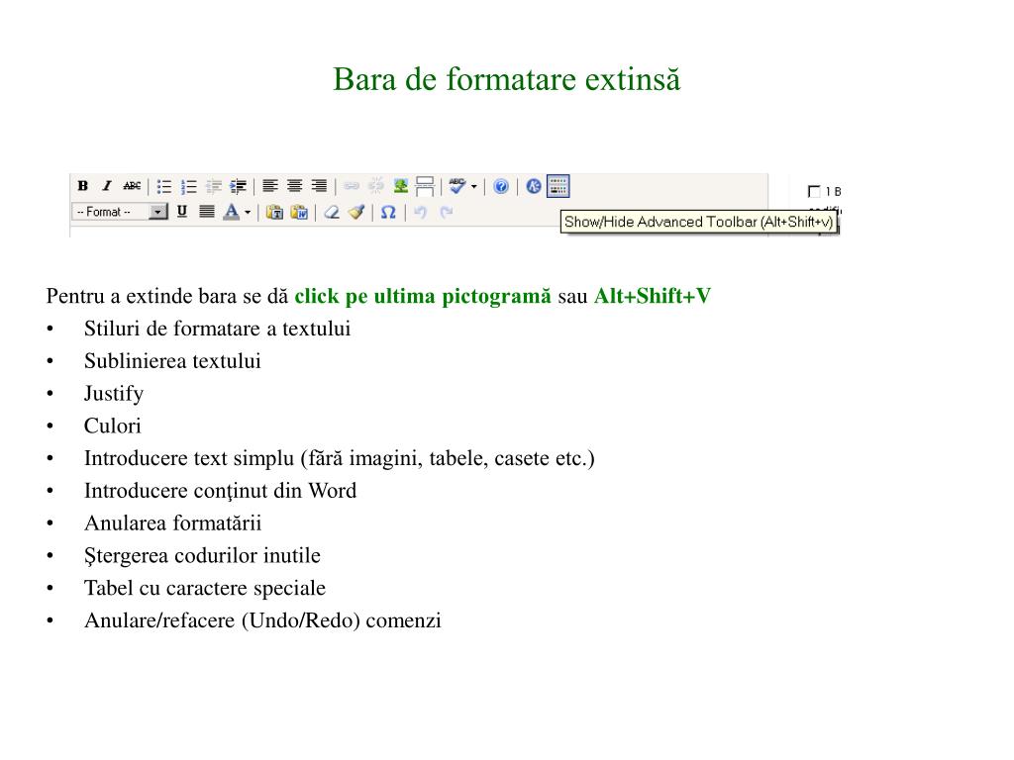Open spellchecker language dropdown arrow
Viewport: 1014px width, 760px height.
(x=474, y=187)
